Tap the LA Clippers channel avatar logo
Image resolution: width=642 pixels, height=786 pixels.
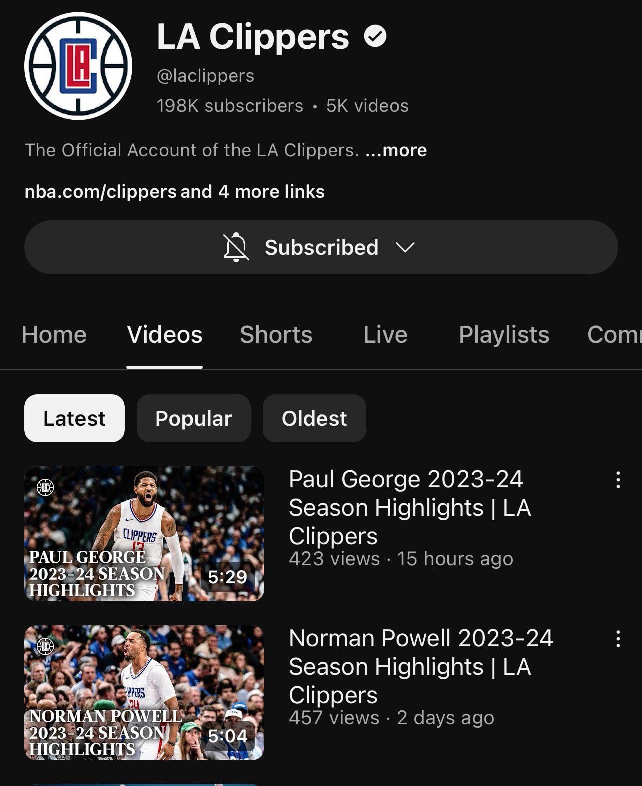(78, 66)
